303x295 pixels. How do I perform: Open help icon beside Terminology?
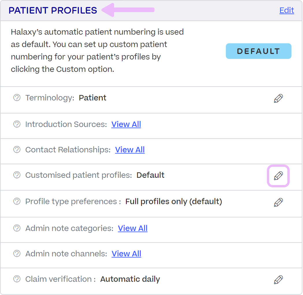click(16, 98)
